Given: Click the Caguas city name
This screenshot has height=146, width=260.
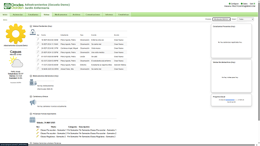Looking at the screenshot, I should coord(15,52).
